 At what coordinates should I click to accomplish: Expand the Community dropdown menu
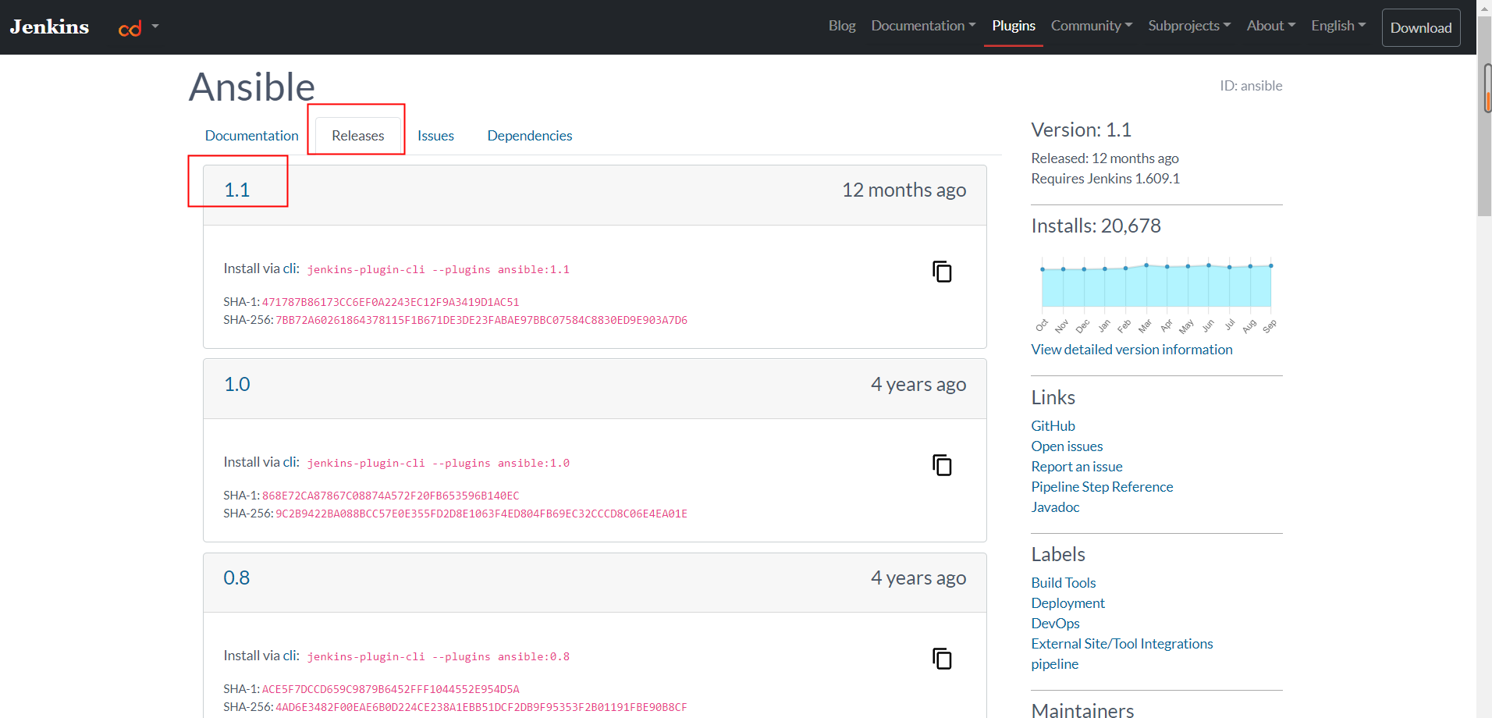pos(1091,26)
